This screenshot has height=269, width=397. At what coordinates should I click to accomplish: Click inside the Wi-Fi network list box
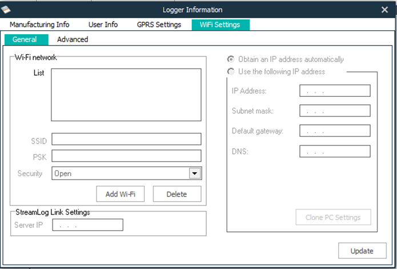(x=126, y=95)
